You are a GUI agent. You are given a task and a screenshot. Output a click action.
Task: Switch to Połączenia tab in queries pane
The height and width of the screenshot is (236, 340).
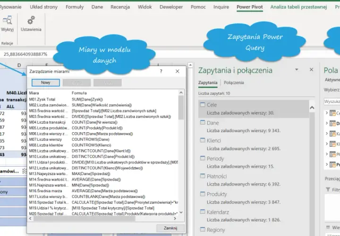click(234, 83)
